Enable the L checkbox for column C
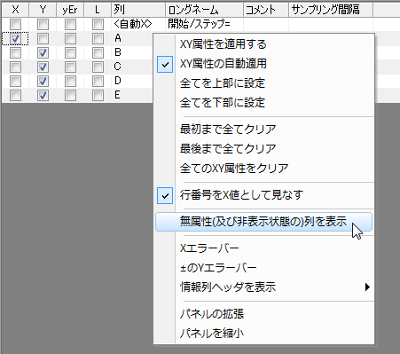The width and height of the screenshot is (400, 354). pyautogui.click(x=98, y=67)
